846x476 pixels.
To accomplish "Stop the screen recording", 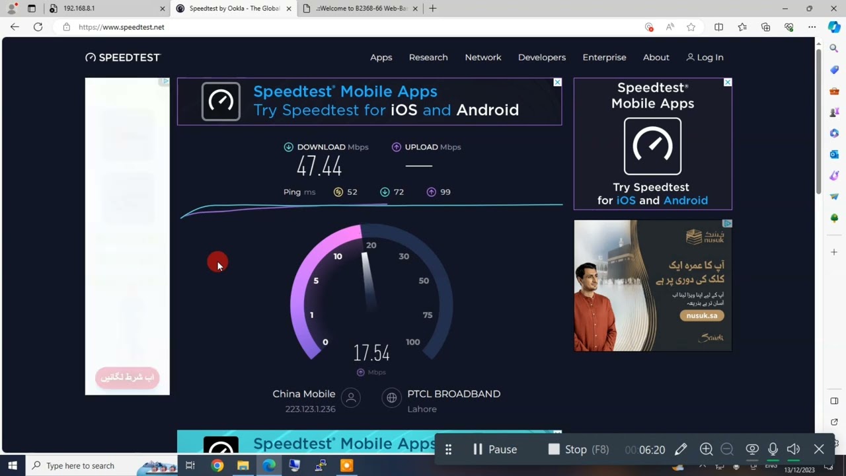I will (x=578, y=450).
